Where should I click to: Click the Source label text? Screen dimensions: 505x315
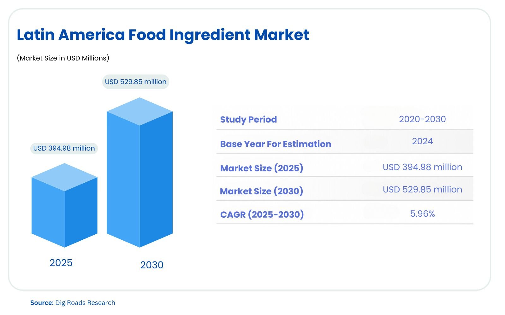(x=42, y=303)
